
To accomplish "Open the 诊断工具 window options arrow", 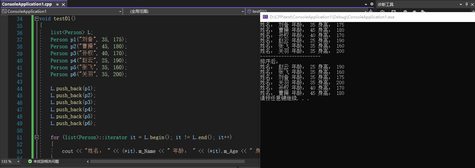I will click(x=460, y=4).
